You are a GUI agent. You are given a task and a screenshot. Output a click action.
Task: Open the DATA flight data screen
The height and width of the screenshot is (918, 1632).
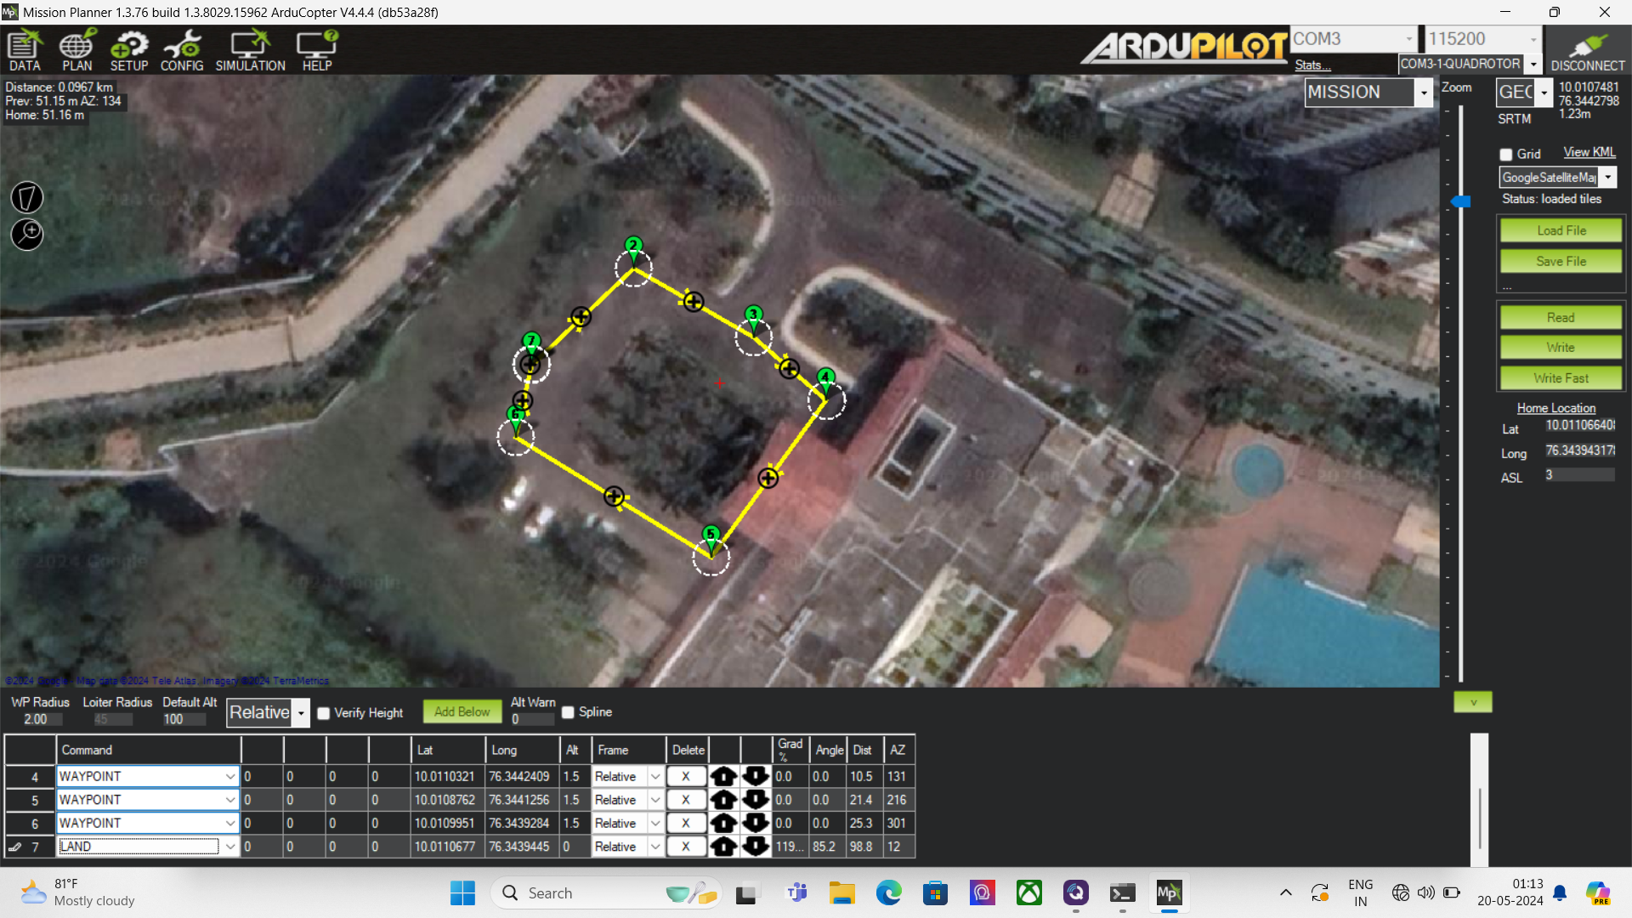point(25,50)
